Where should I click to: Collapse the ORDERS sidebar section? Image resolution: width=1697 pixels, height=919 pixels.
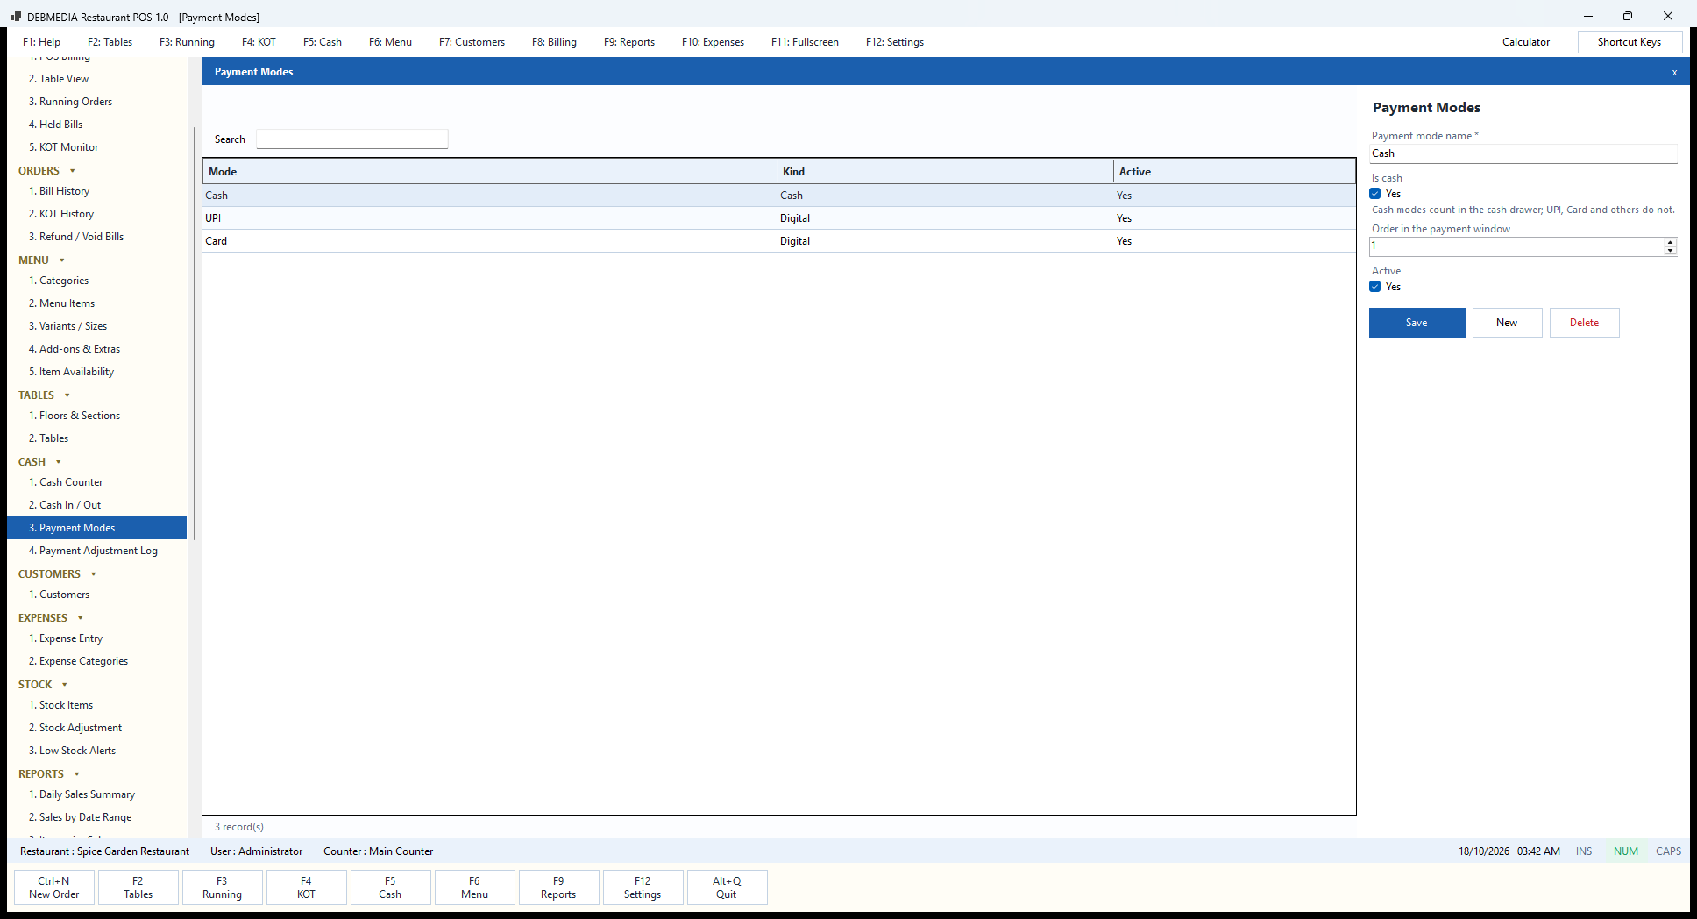73,171
